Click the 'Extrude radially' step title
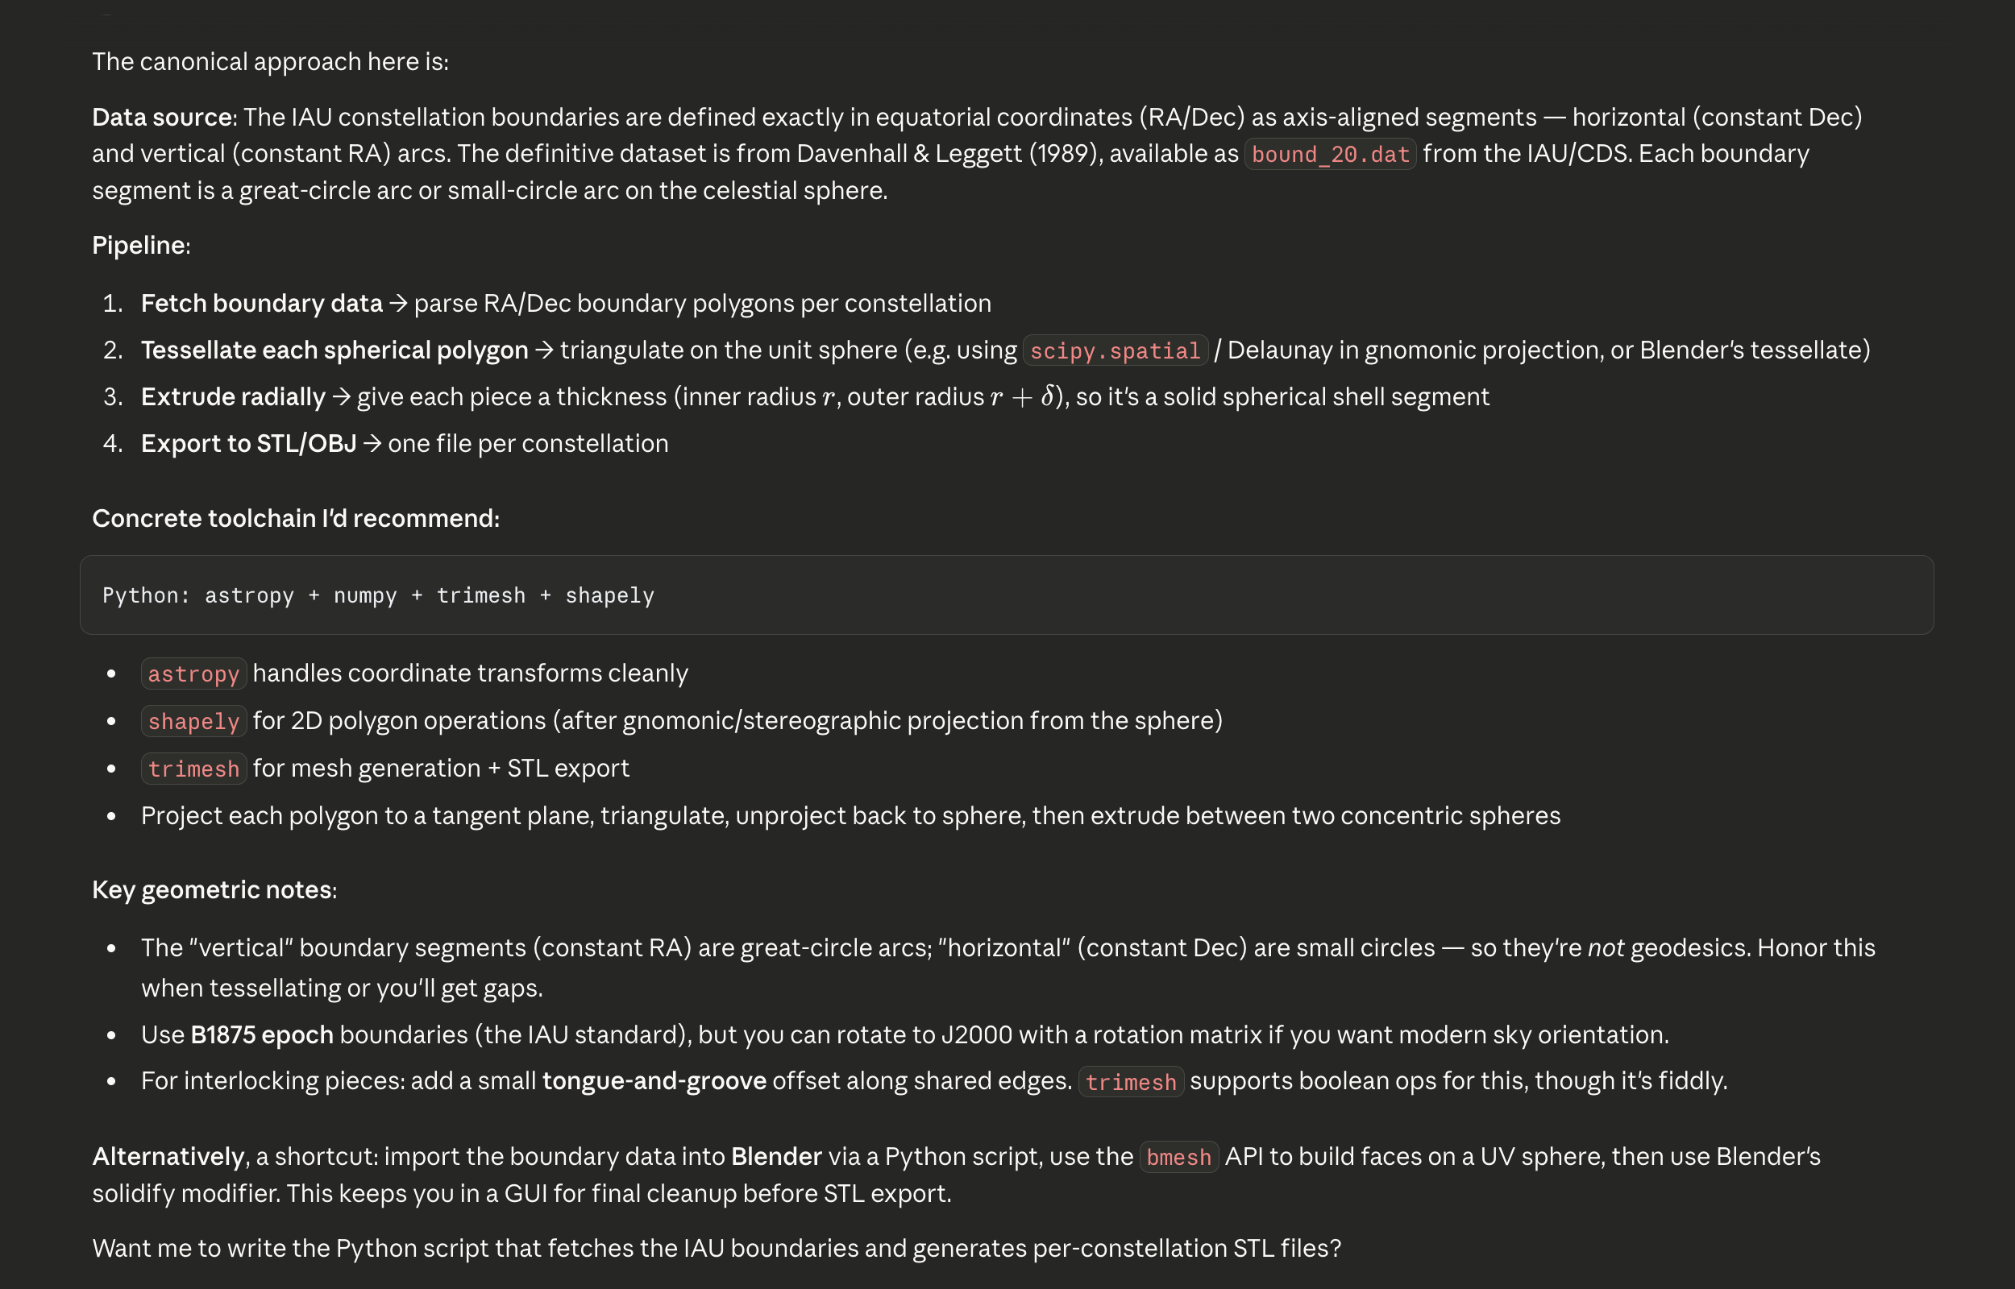 (x=233, y=396)
